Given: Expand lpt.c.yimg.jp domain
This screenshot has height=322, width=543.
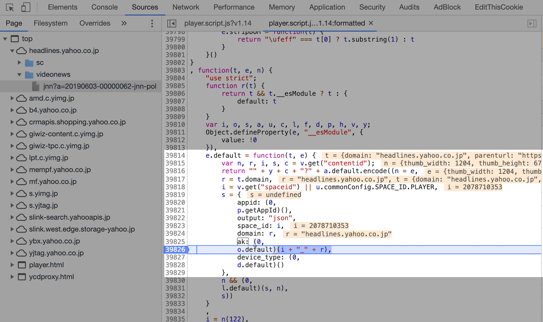Looking at the screenshot, I should pos(12,157).
